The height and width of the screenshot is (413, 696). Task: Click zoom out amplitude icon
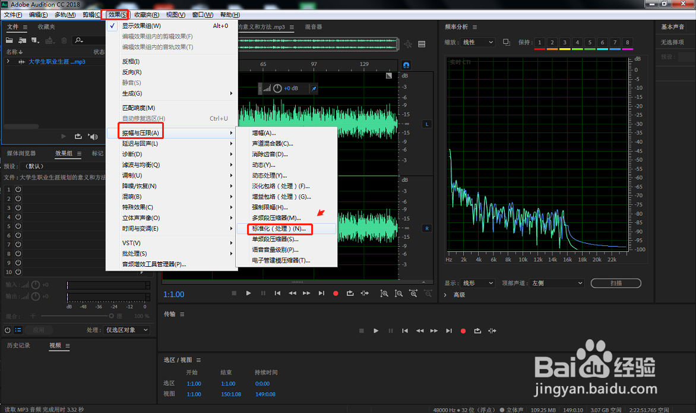[398, 294]
